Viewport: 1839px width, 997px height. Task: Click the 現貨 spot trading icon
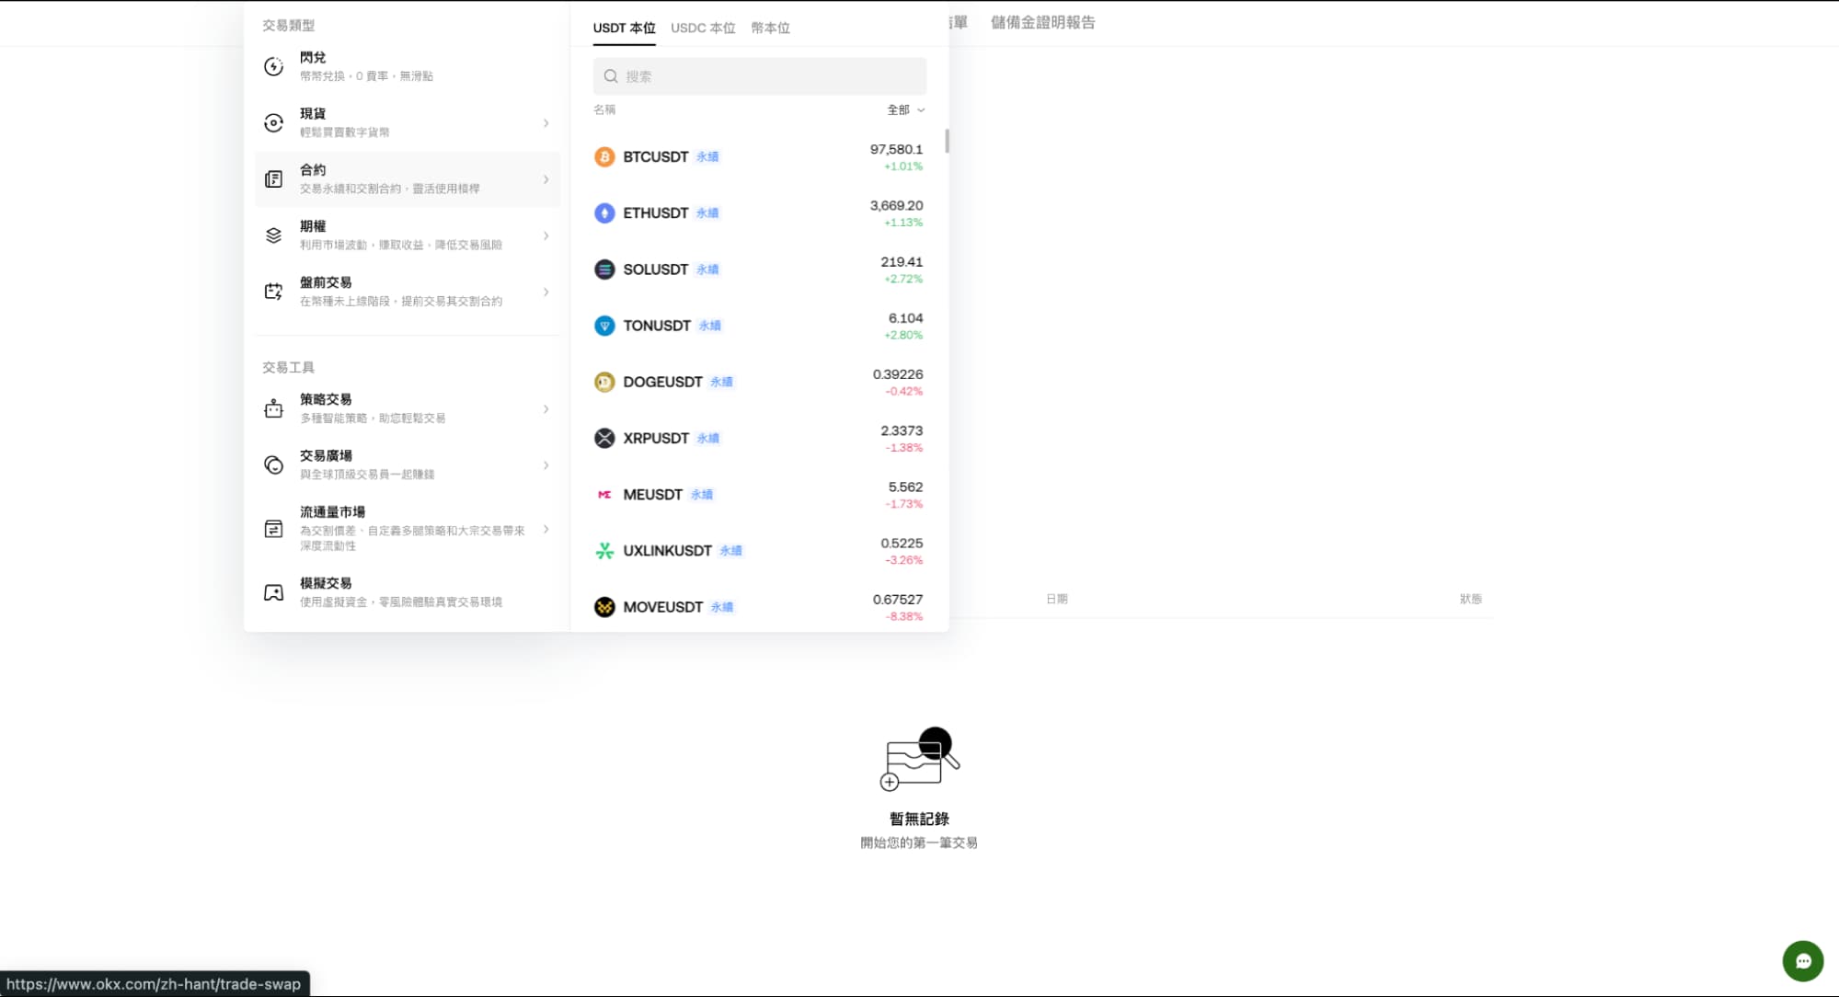(x=273, y=122)
